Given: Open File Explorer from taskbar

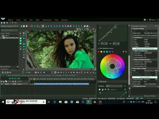Looking at the screenshot, I should pyautogui.click(x=60, y=102).
